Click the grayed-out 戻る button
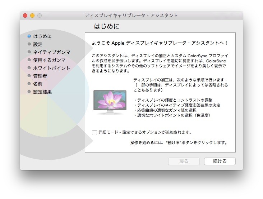 pyautogui.click(x=184, y=161)
